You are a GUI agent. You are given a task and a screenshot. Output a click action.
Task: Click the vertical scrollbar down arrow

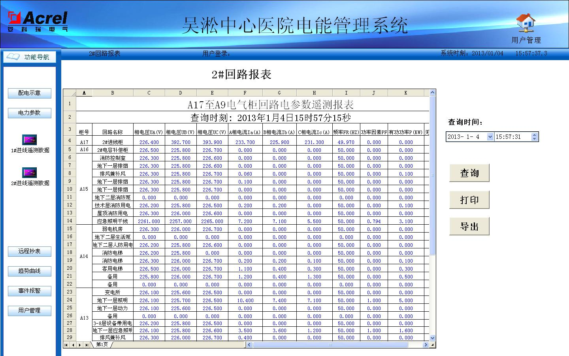[x=432, y=338]
